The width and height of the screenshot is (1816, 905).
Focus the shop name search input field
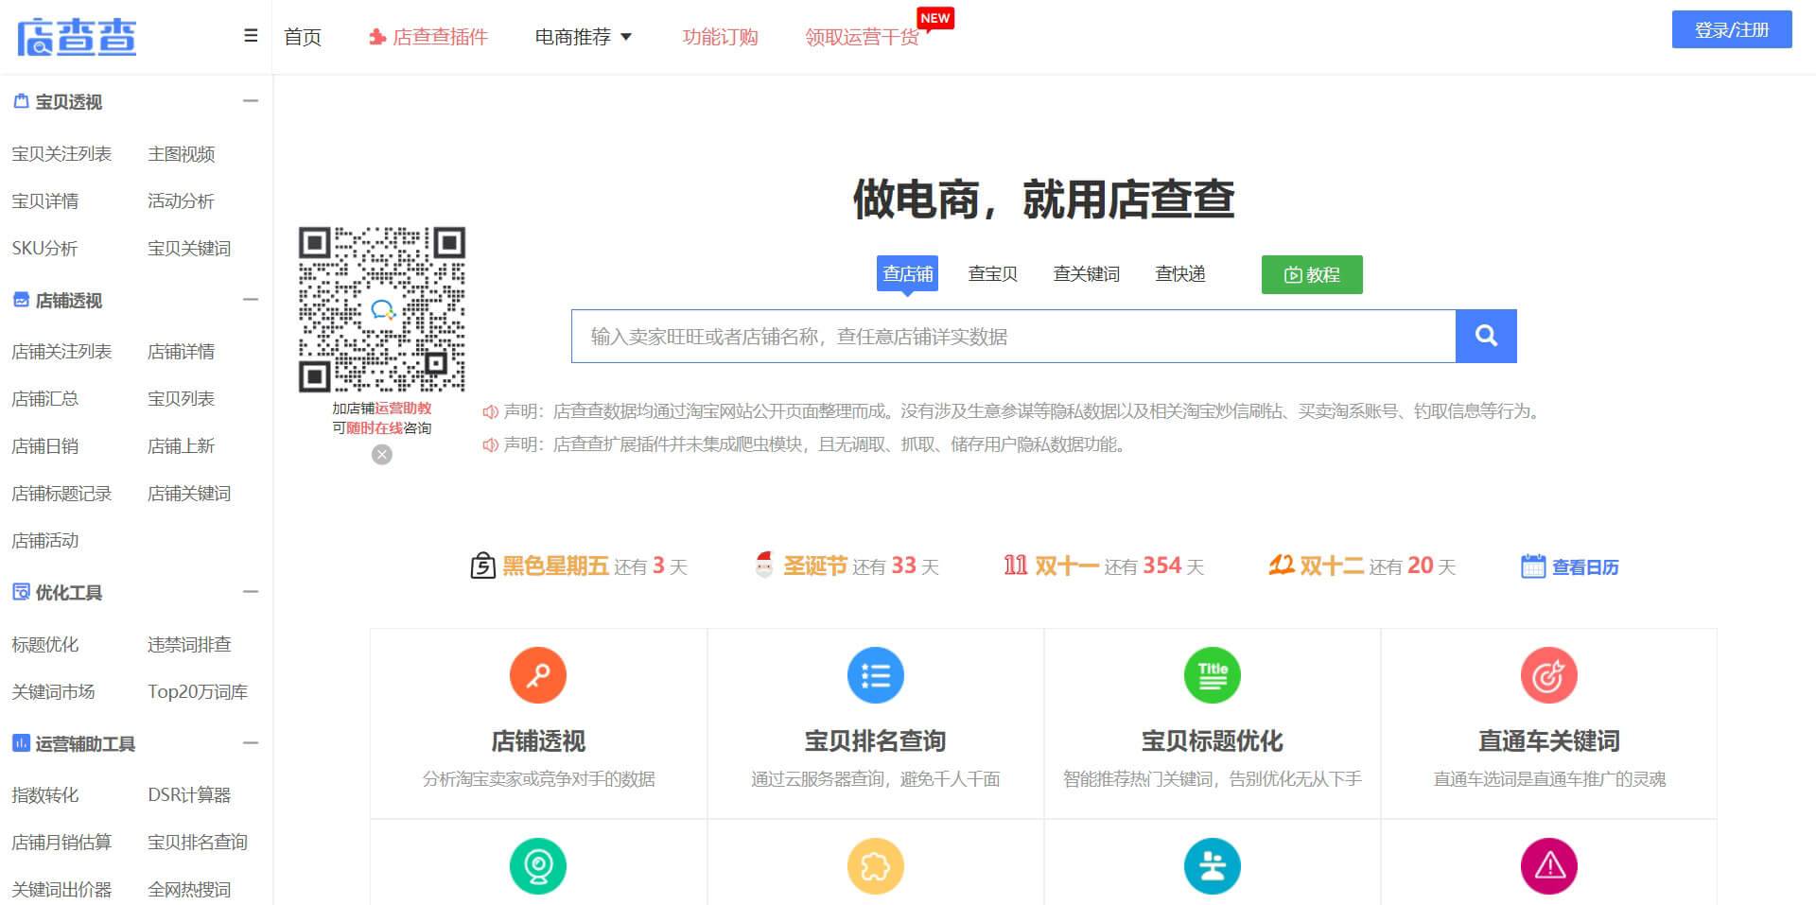(1012, 337)
